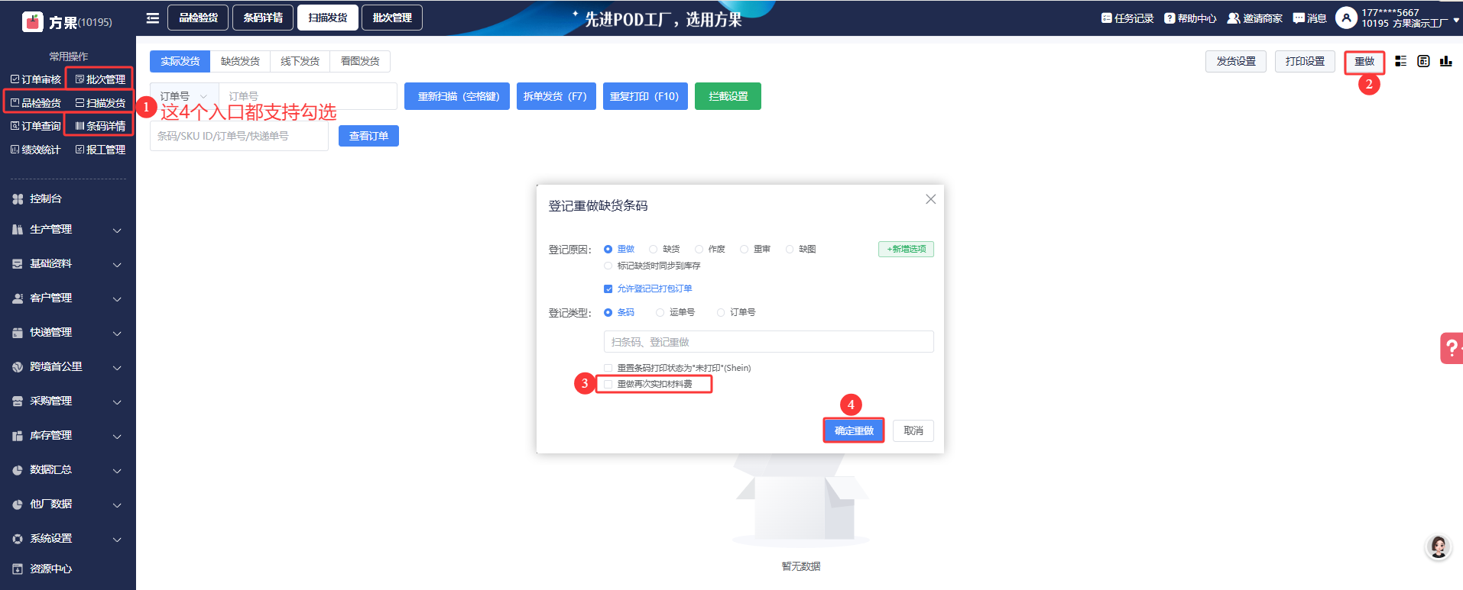Click the 快递管理 sidebar icon

point(18,332)
